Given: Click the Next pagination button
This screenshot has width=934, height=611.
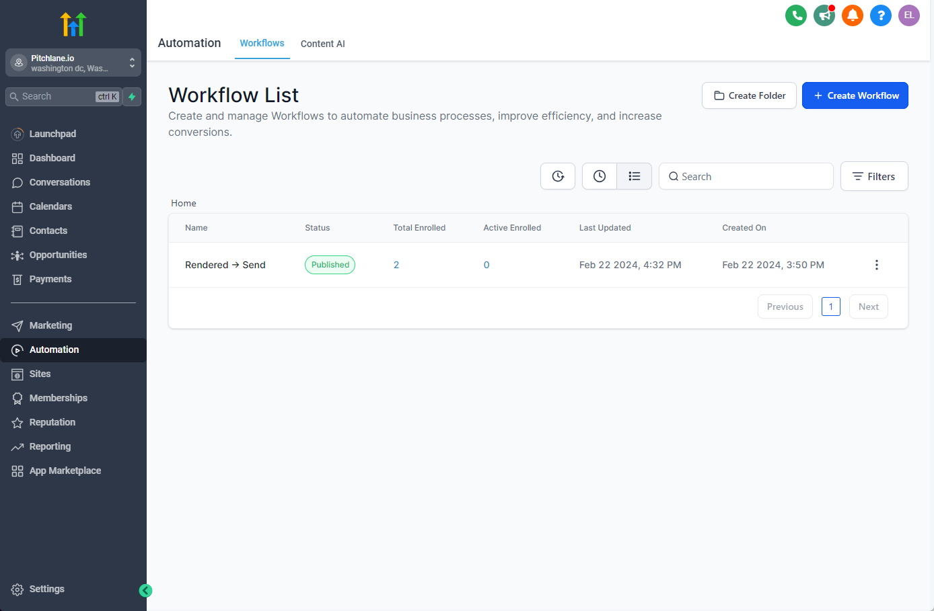Looking at the screenshot, I should click(x=869, y=307).
